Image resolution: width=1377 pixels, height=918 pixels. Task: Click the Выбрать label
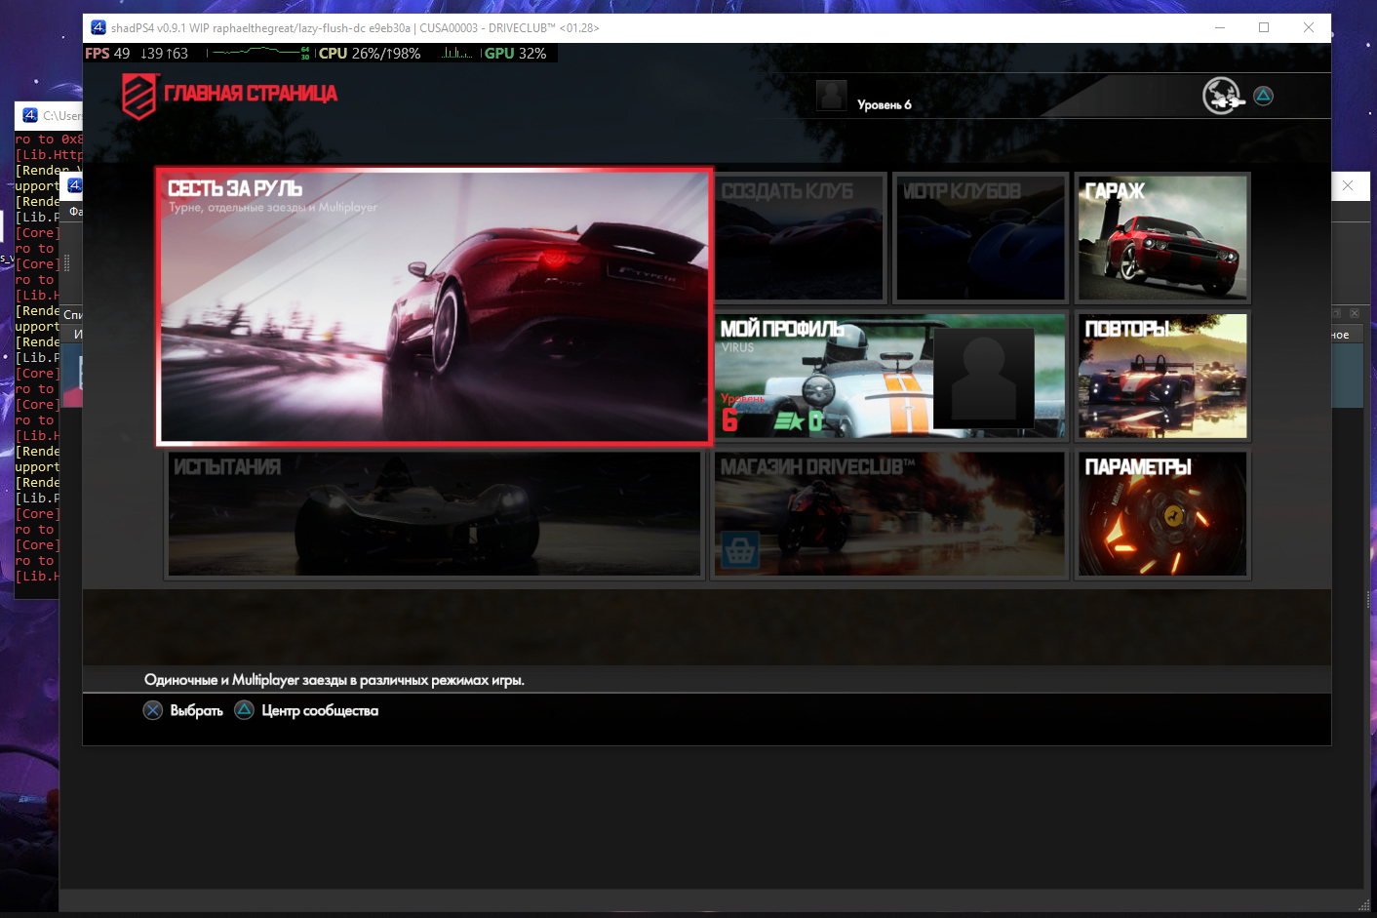(196, 711)
